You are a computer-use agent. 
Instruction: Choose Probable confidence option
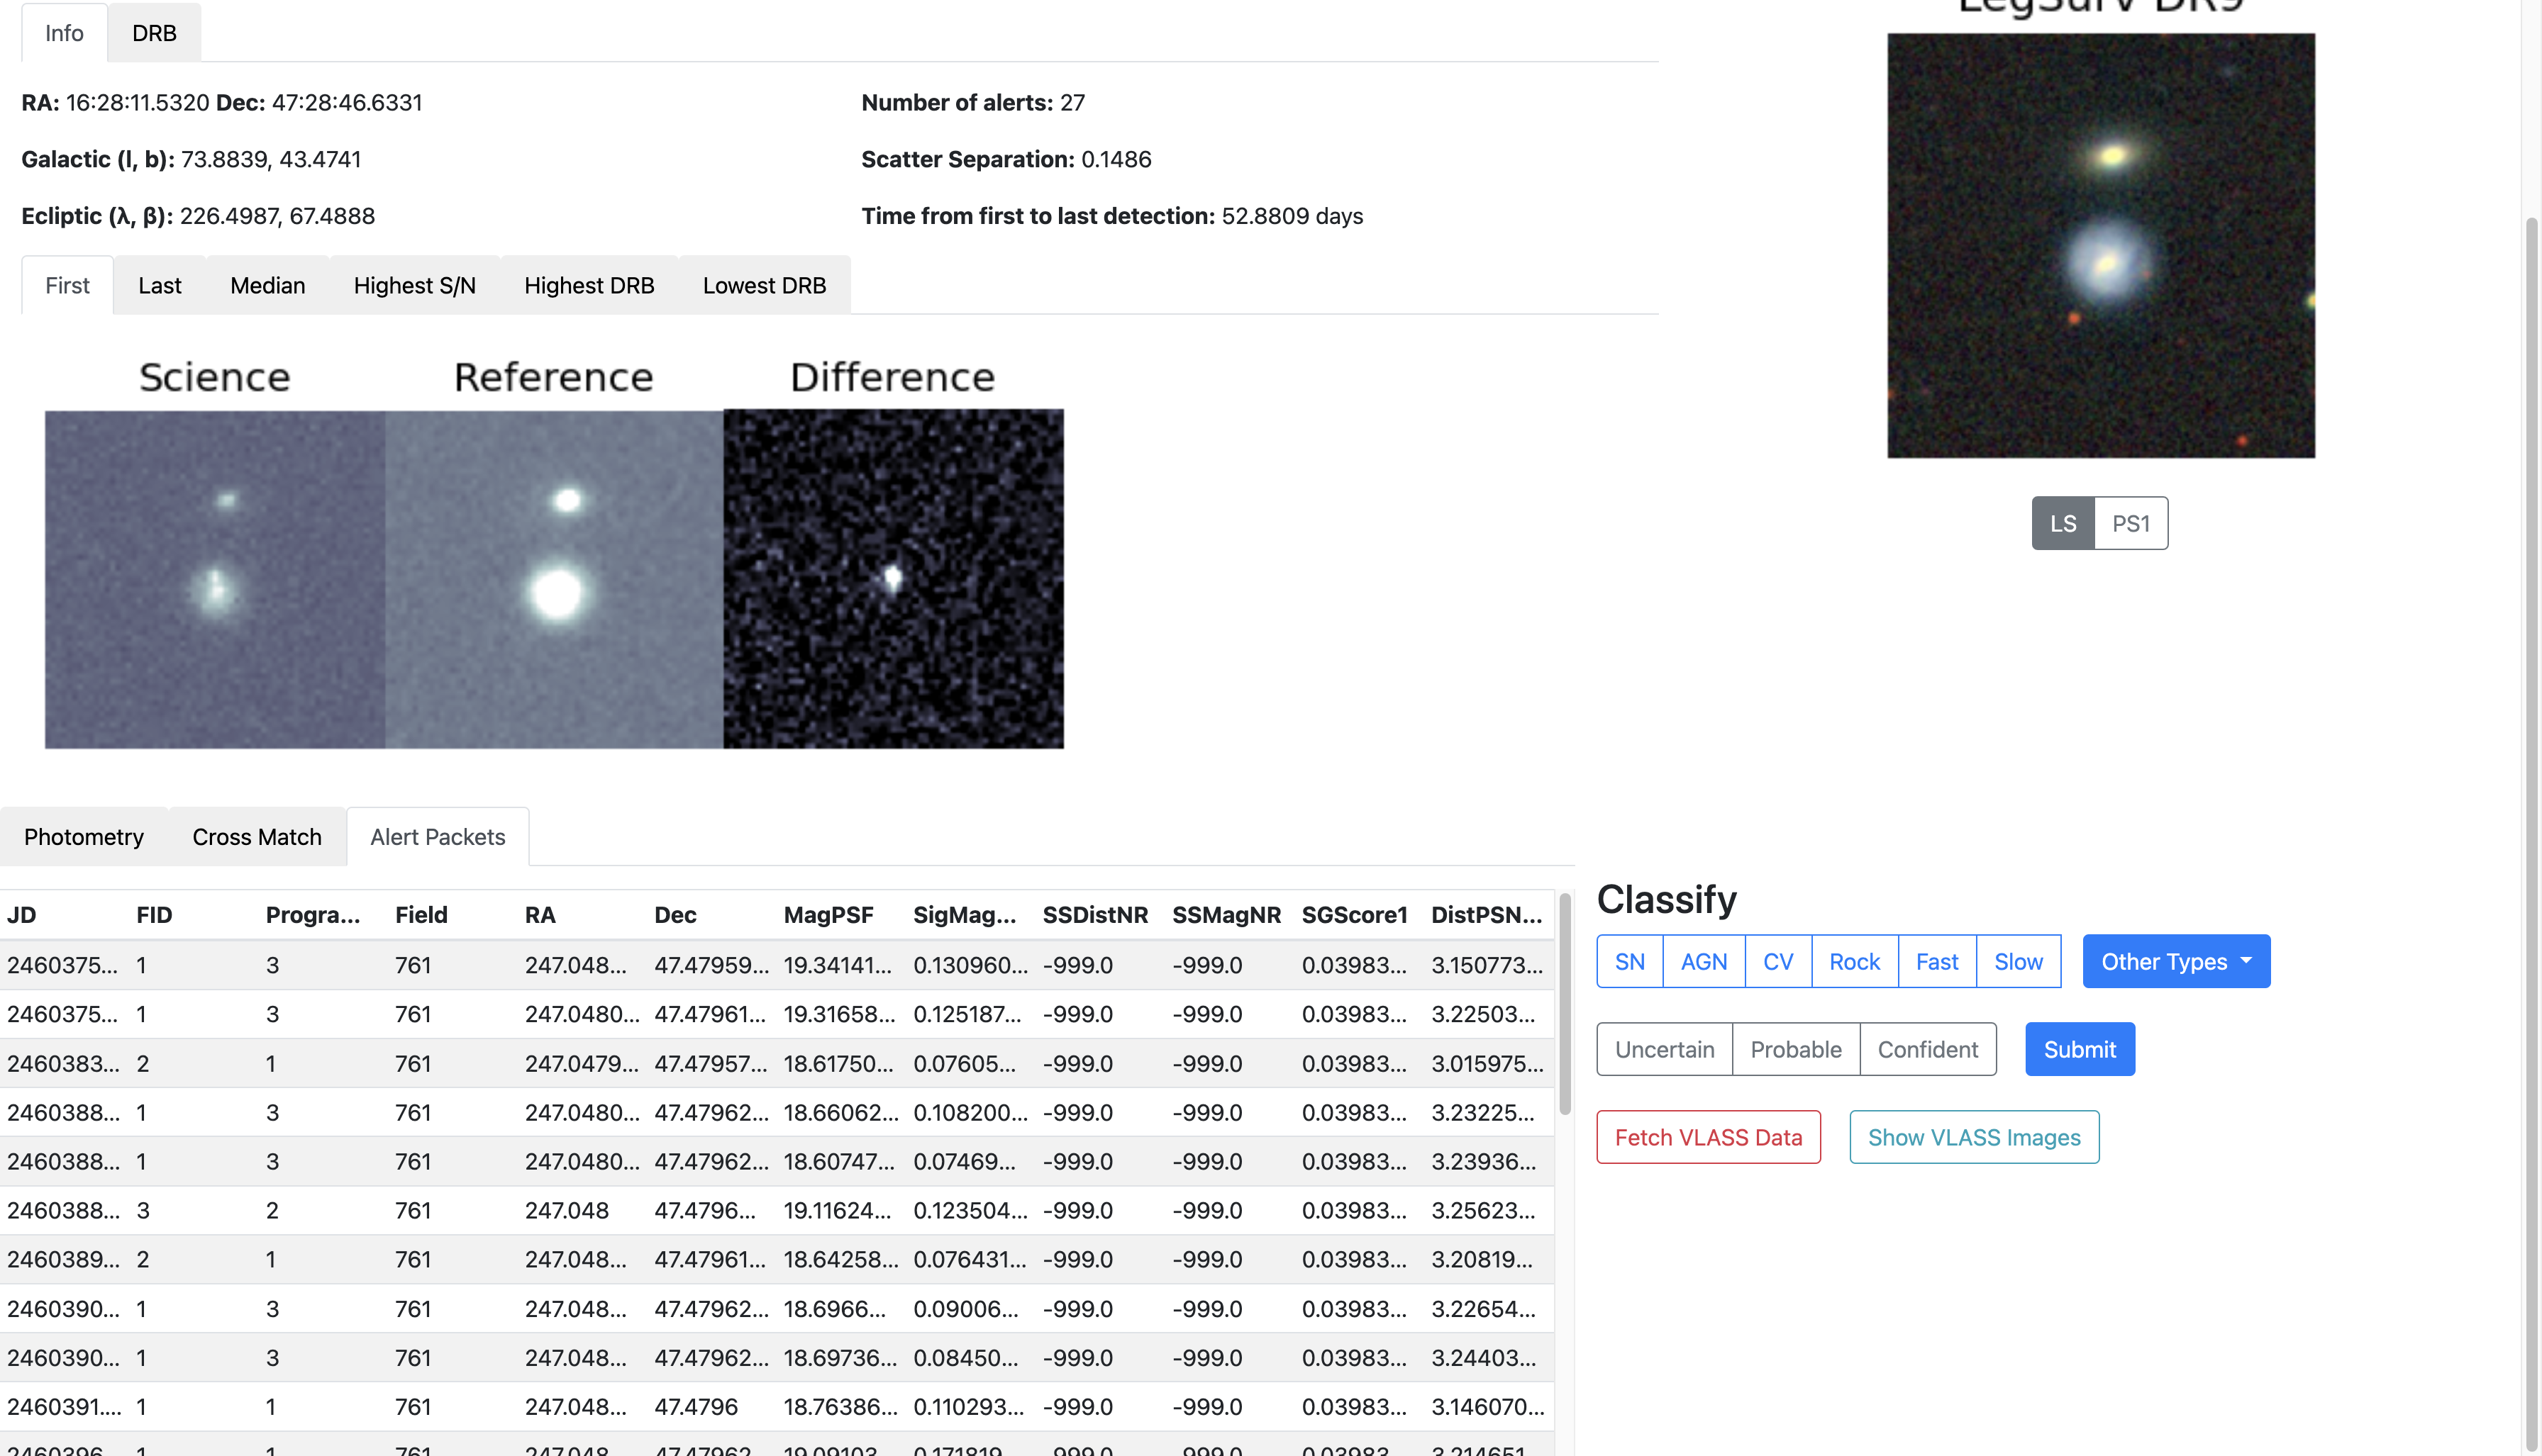click(x=1794, y=1049)
